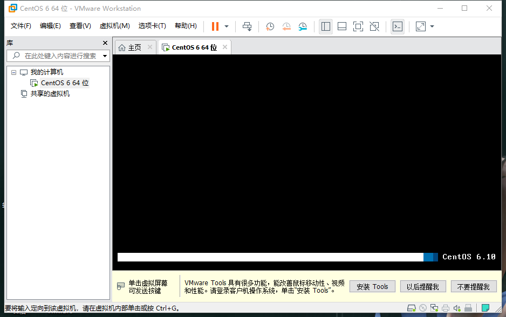Image resolution: width=506 pixels, height=317 pixels.
Task: Open the library search dropdown arrow
Action: (x=105, y=56)
